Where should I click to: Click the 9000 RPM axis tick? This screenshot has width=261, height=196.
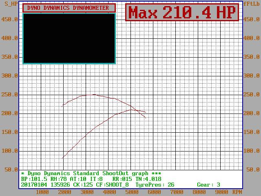(221, 192)
